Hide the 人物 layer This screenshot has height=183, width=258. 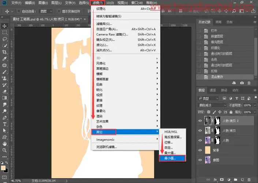[x=200, y=140]
